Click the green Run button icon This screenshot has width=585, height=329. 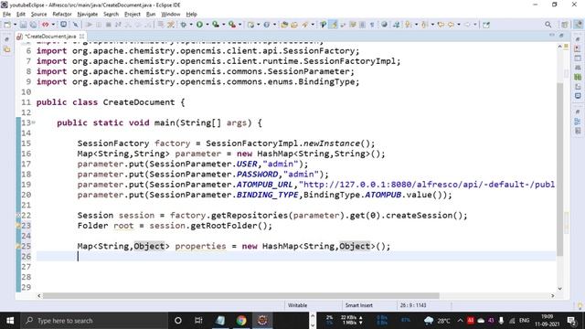pos(199,25)
